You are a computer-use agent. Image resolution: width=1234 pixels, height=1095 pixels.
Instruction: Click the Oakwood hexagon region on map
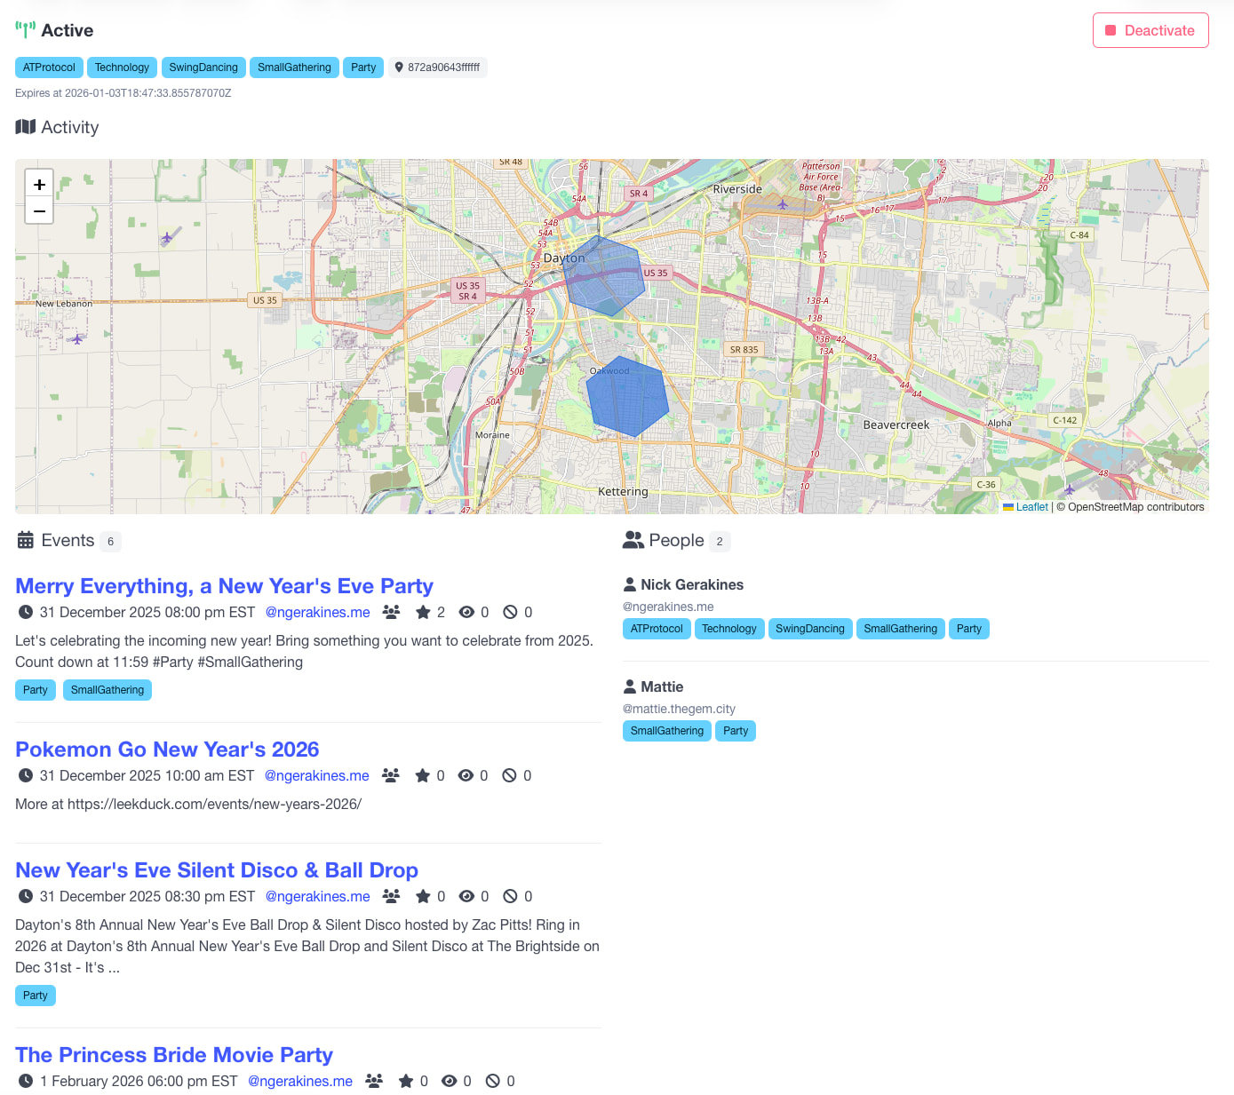(627, 397)
